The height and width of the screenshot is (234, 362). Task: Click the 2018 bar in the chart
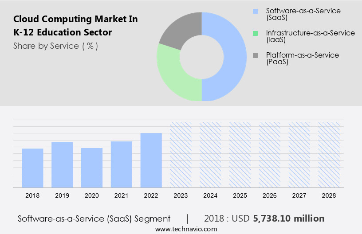click(32, 168)
